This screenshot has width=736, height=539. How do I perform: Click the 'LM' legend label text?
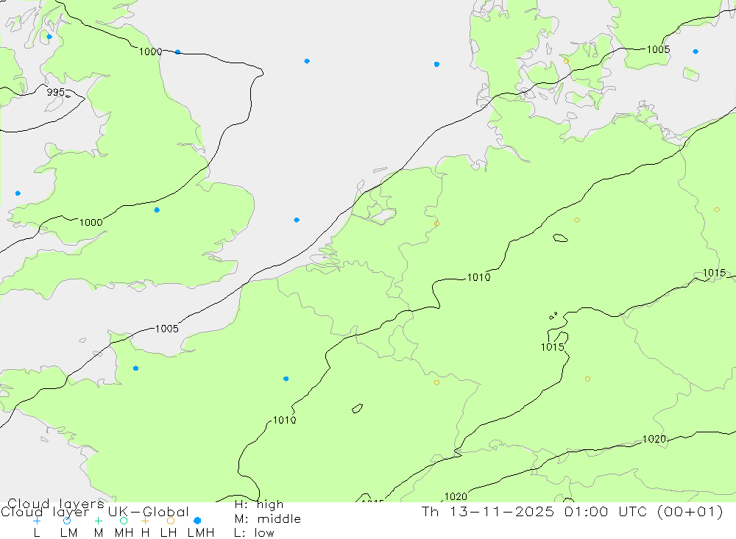pos(68,533)
